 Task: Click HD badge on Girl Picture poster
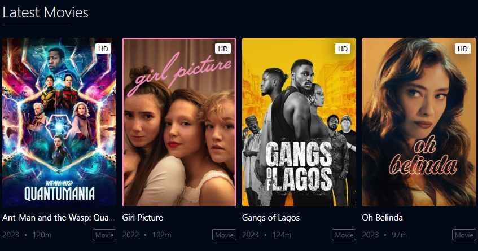click(223, 49)
